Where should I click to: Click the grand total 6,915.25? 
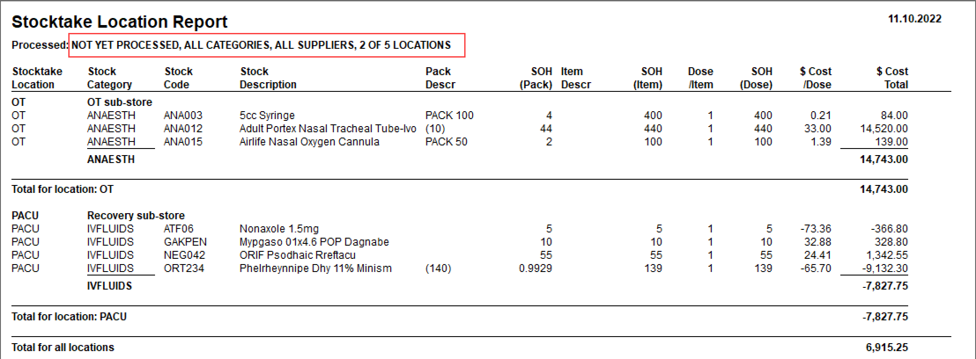tap(887, 347)
